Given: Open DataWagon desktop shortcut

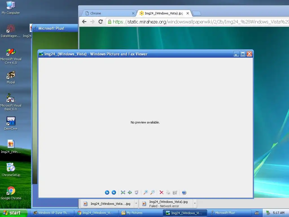Looking at the screenshot, I should click(11, 31).
